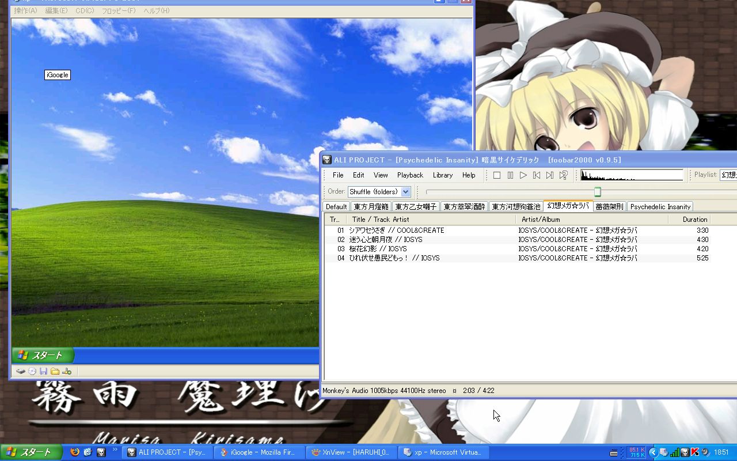This screenshot has width=737, height=461.
Task: Click the hard disk icon in Virtual PC status bar
Action: coord(21,372)
